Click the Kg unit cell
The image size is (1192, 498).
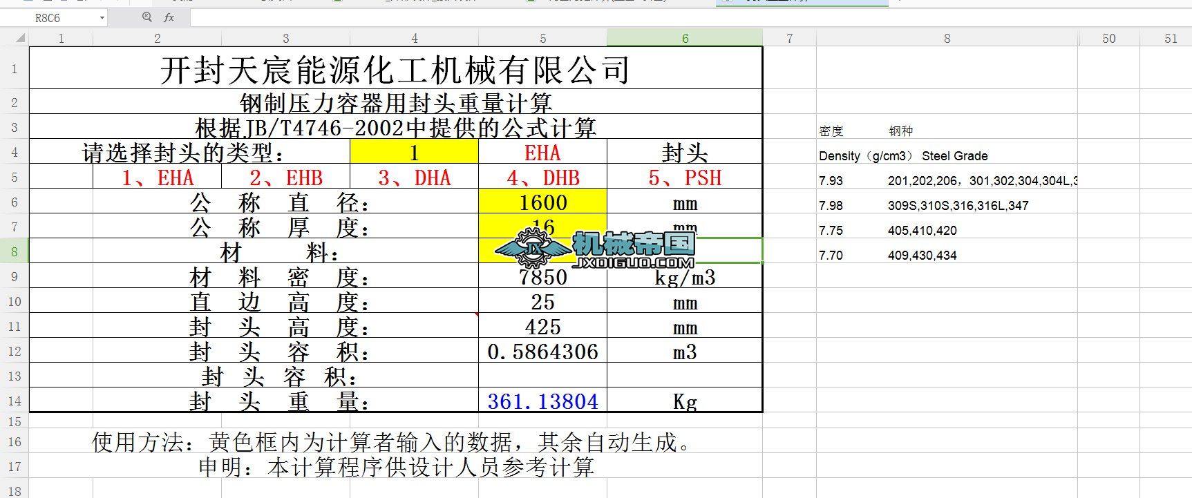pyautogui.click(x=685, y=401)
